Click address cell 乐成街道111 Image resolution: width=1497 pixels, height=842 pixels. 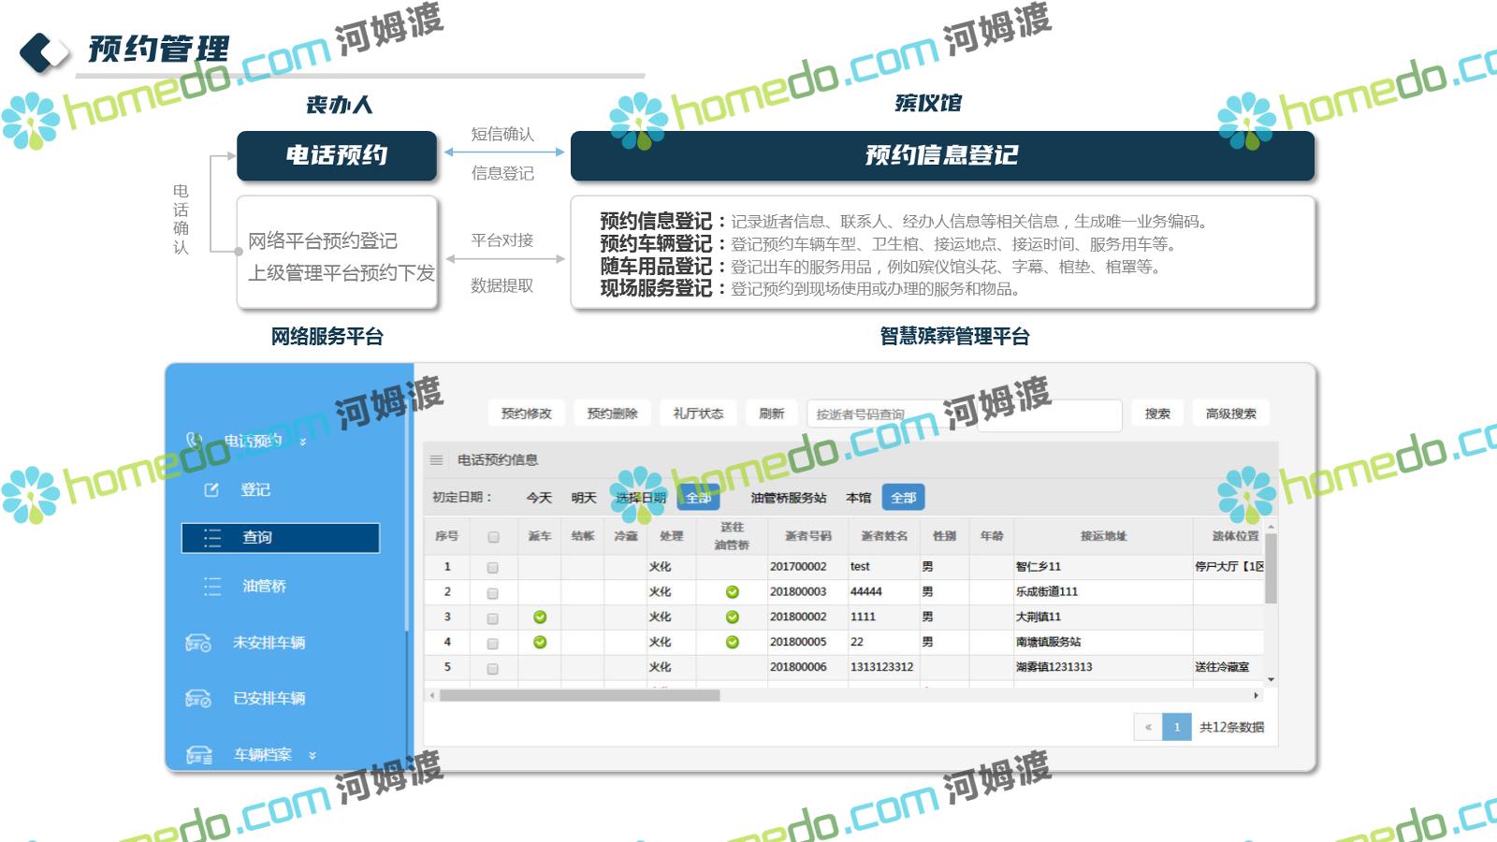tap(1047, 592)
